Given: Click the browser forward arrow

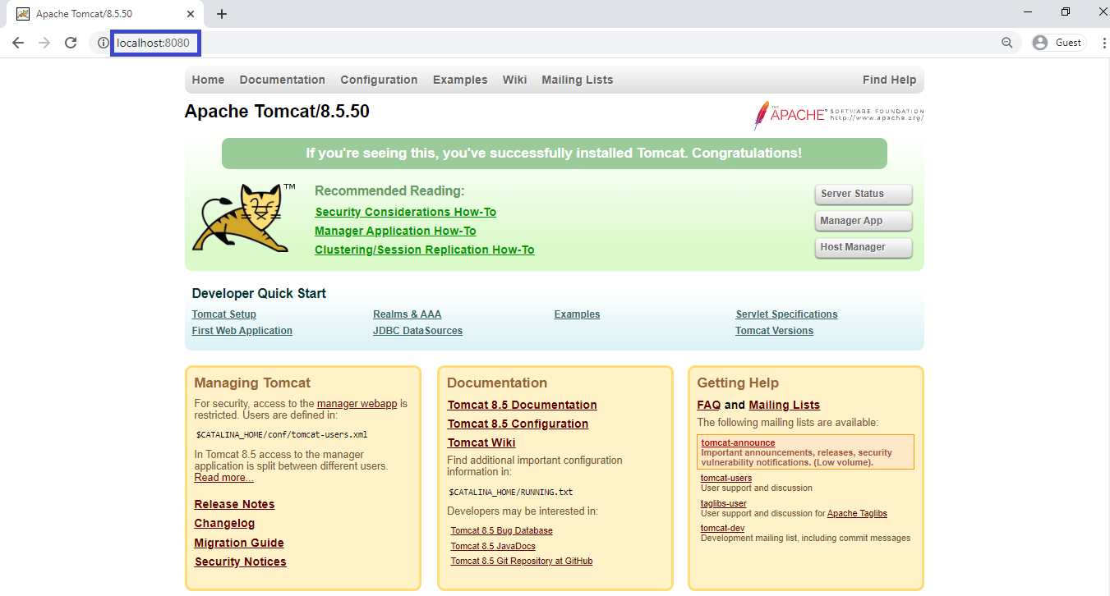Looking at the screenshot, I should 44,43.
